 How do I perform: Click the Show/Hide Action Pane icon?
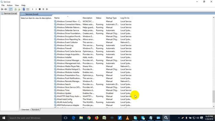28,9
